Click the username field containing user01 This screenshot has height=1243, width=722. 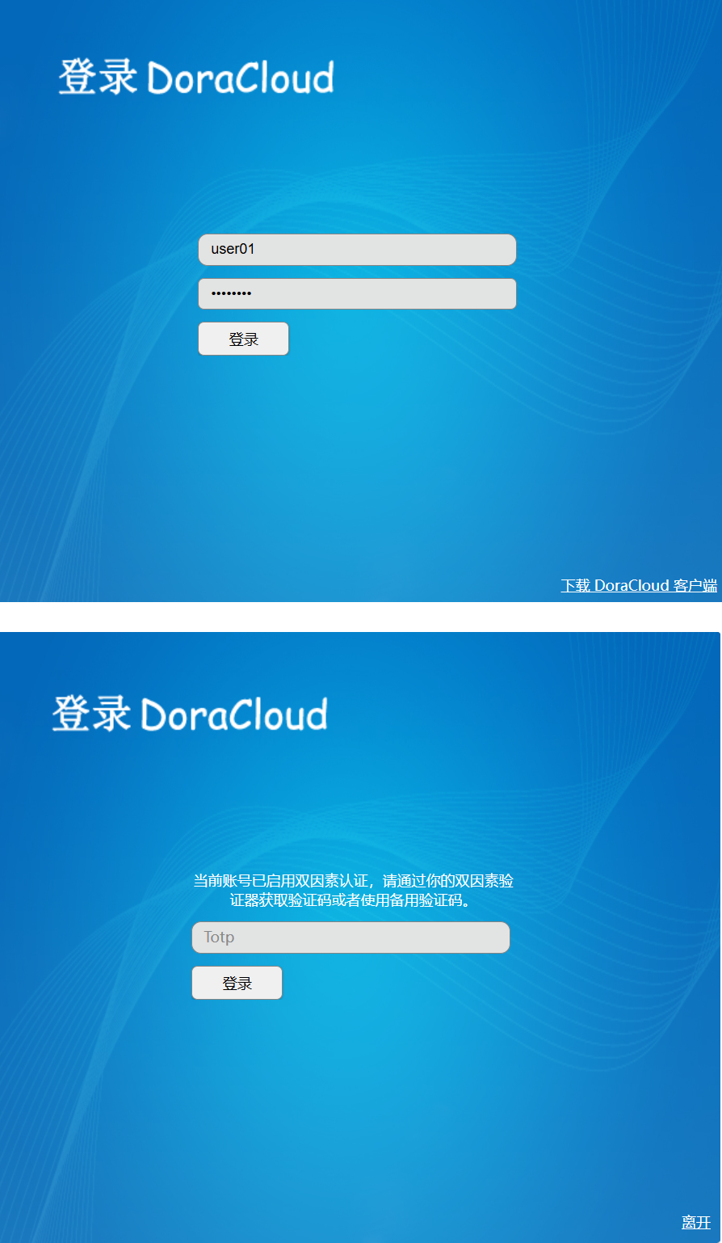[x=357, y=249]
